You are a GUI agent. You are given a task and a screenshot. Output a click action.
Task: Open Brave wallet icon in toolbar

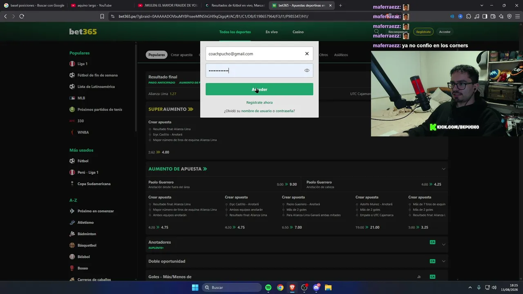493,16
